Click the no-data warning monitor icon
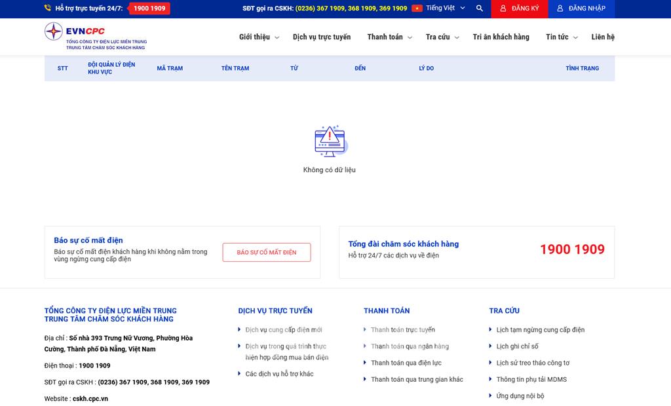Image resolution: width=671 pixels, height=406 pixels. 330,141
